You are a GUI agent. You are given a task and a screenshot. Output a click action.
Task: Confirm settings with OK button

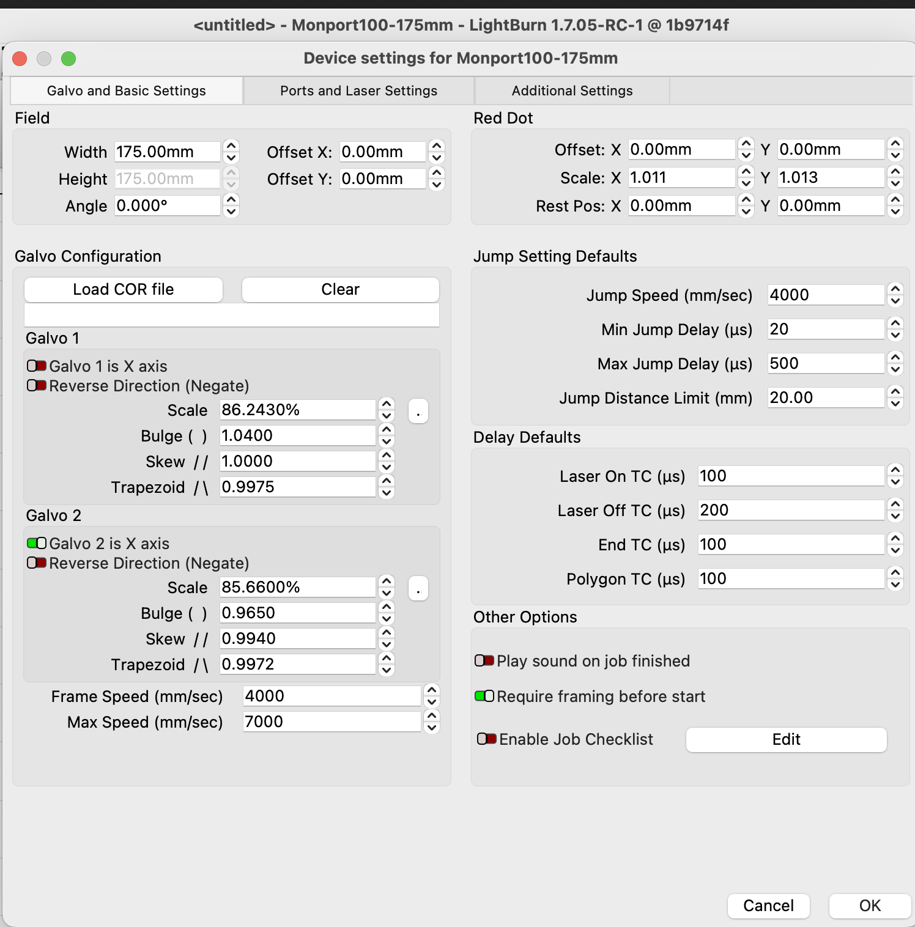870,906
